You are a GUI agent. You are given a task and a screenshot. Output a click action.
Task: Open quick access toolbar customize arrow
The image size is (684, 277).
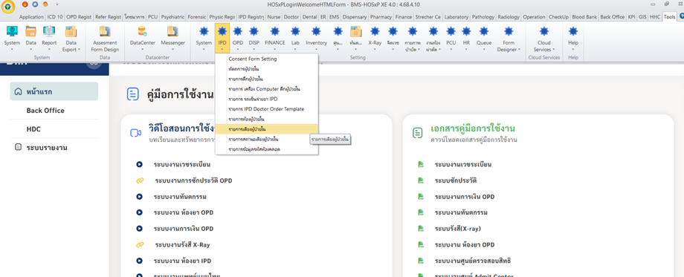(57, 4)
